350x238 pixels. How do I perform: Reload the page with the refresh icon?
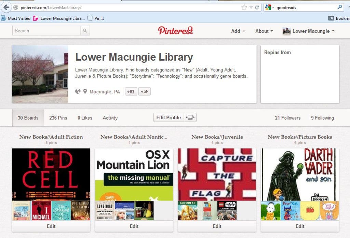point(257,7)
